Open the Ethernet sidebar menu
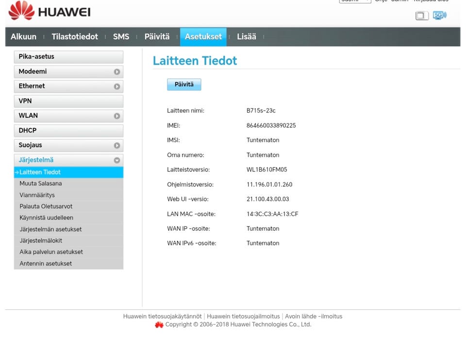This screenshot has height=350, width=466. (x=68, y=86)
